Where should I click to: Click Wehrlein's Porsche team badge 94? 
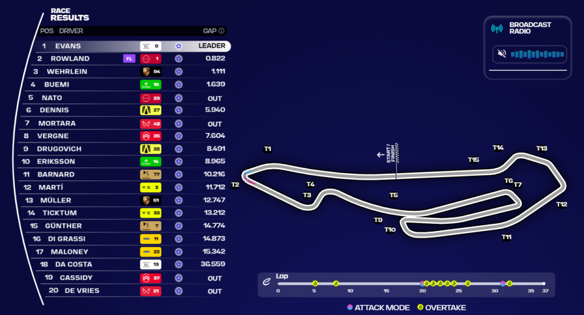point(151,72)
